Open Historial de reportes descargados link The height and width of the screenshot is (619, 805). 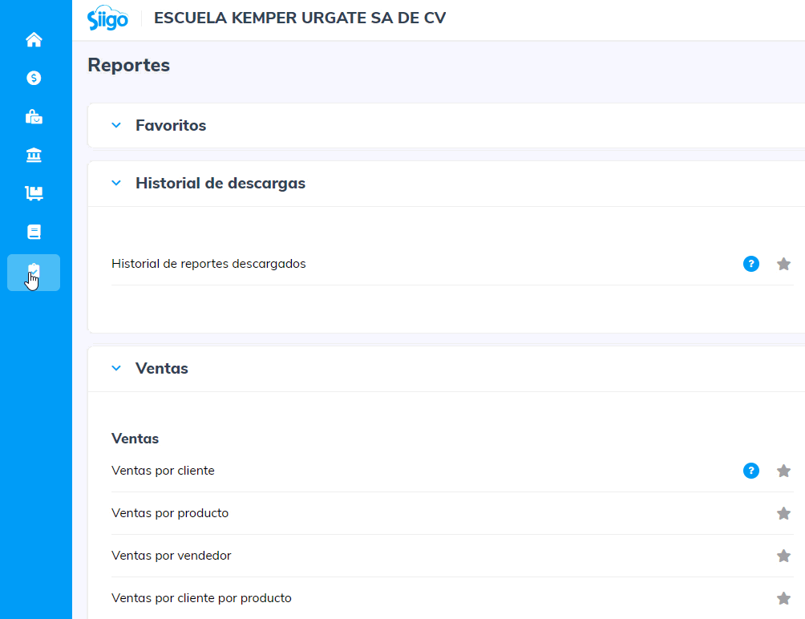208,264
